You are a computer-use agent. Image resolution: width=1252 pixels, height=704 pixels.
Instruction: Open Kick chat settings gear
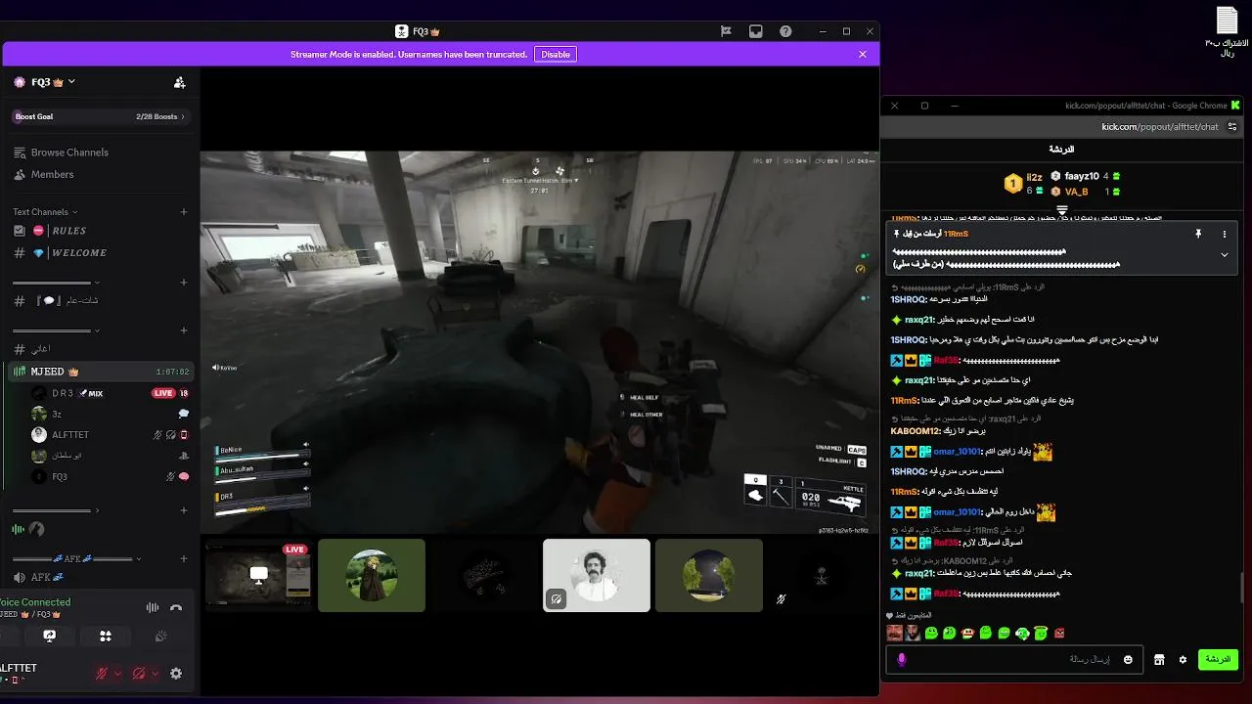1183,660
